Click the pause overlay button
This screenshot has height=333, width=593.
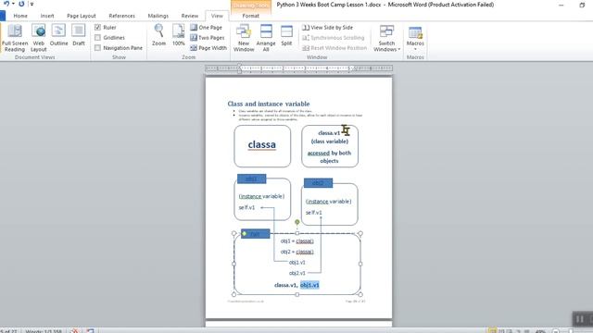(580, 319)
